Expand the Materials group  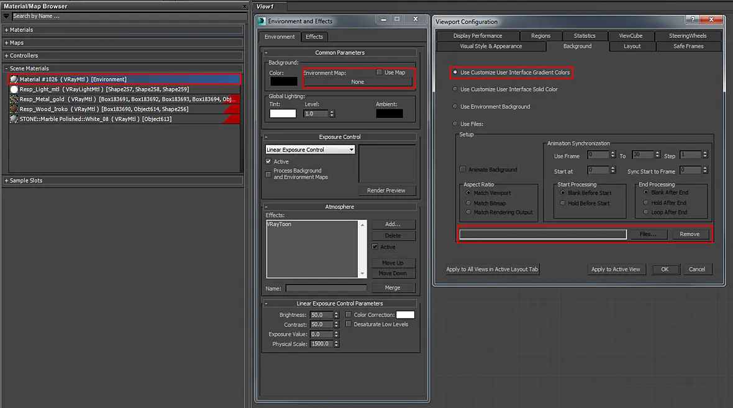(7, 30)
